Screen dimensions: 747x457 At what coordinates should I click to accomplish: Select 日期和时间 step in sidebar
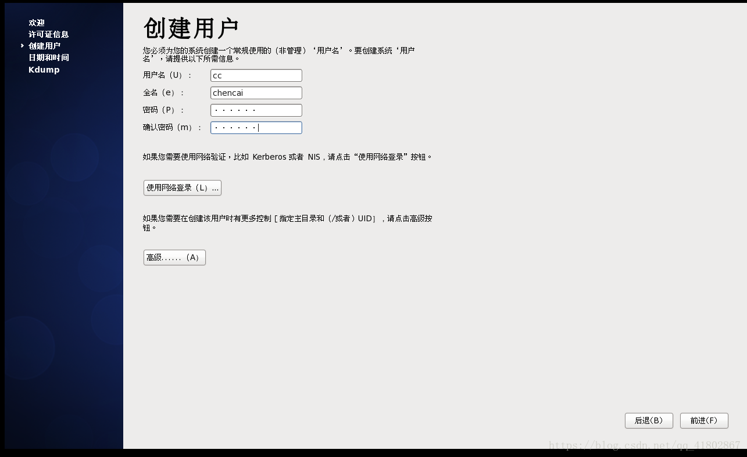(49, 57)
